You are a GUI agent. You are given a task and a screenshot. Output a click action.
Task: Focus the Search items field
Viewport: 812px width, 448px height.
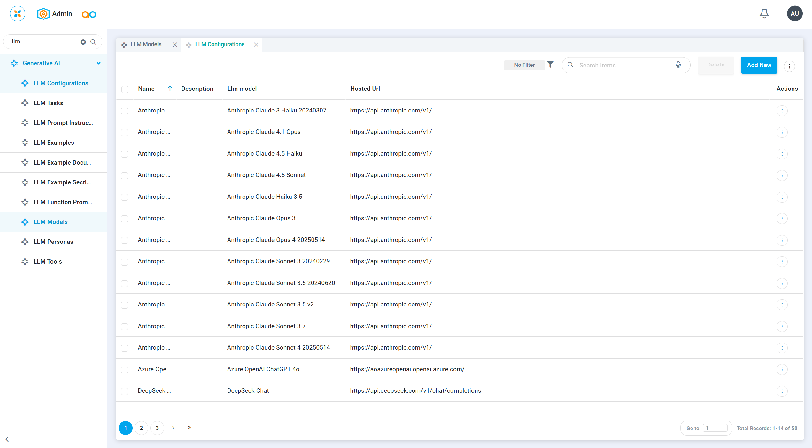(x=626, y=65)
